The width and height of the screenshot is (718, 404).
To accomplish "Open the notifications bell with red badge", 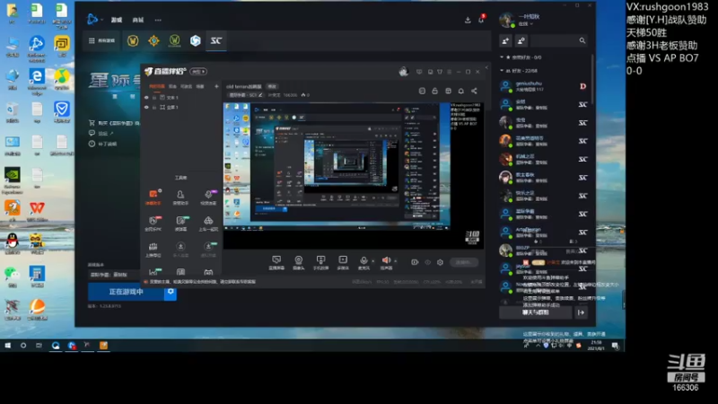I will 481,19.
